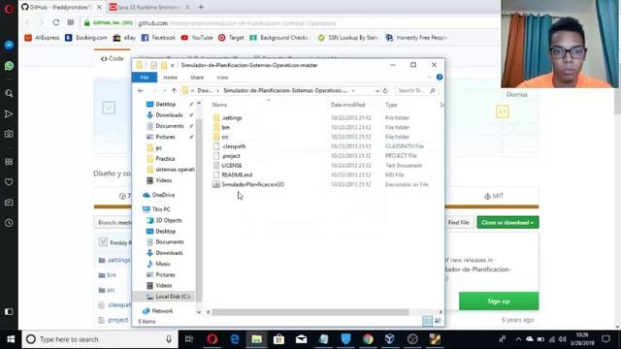Open the View ribbon tab in File Explorer
The image size is (621, 349).
tap(222, 78)
